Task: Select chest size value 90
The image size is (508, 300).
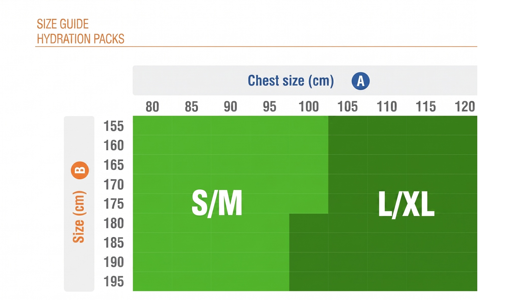Action: pos(230,107)
